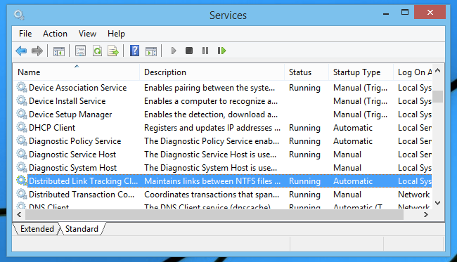Open the blue Help question-mark icon
The image size is (457, 262).
click(x=134, y=51)
